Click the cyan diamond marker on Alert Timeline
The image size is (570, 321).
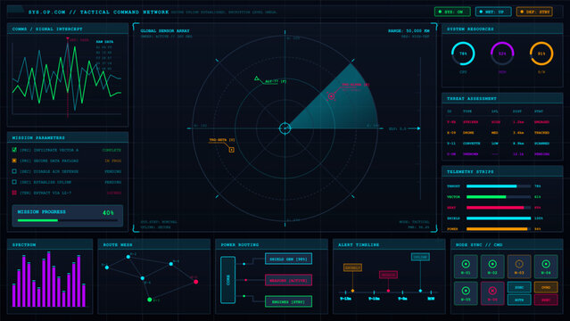[420, 291]
